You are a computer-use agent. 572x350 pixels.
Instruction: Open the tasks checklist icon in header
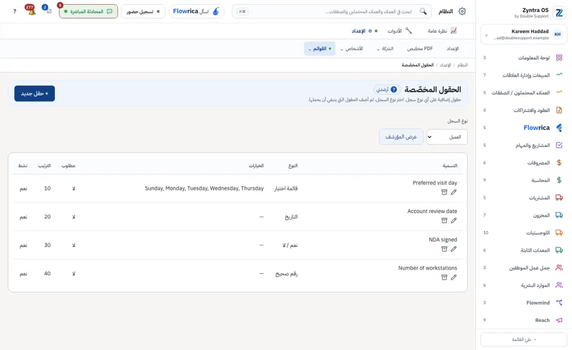pos(48,11)
